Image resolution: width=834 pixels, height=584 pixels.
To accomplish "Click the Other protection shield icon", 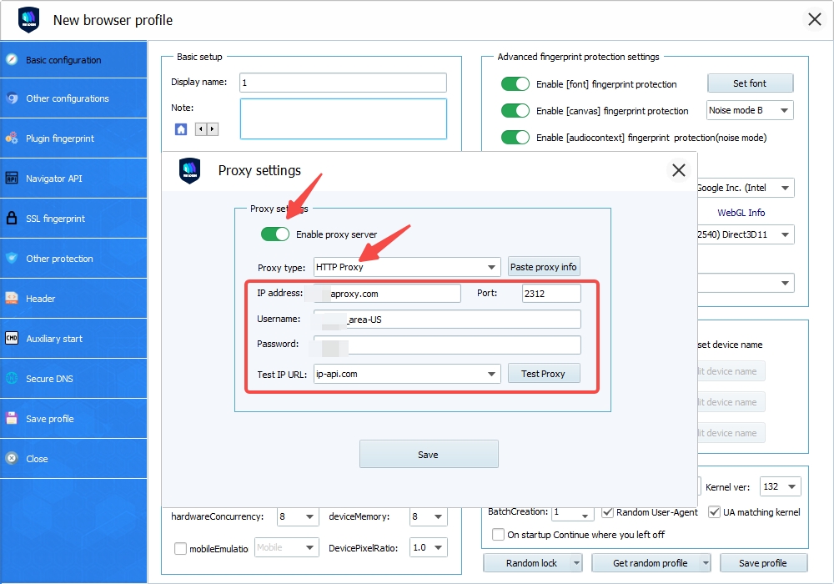I will pyautogui.click(x=12, y=259).
